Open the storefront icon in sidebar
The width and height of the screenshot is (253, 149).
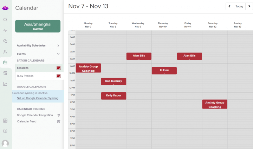pos(5,73)
